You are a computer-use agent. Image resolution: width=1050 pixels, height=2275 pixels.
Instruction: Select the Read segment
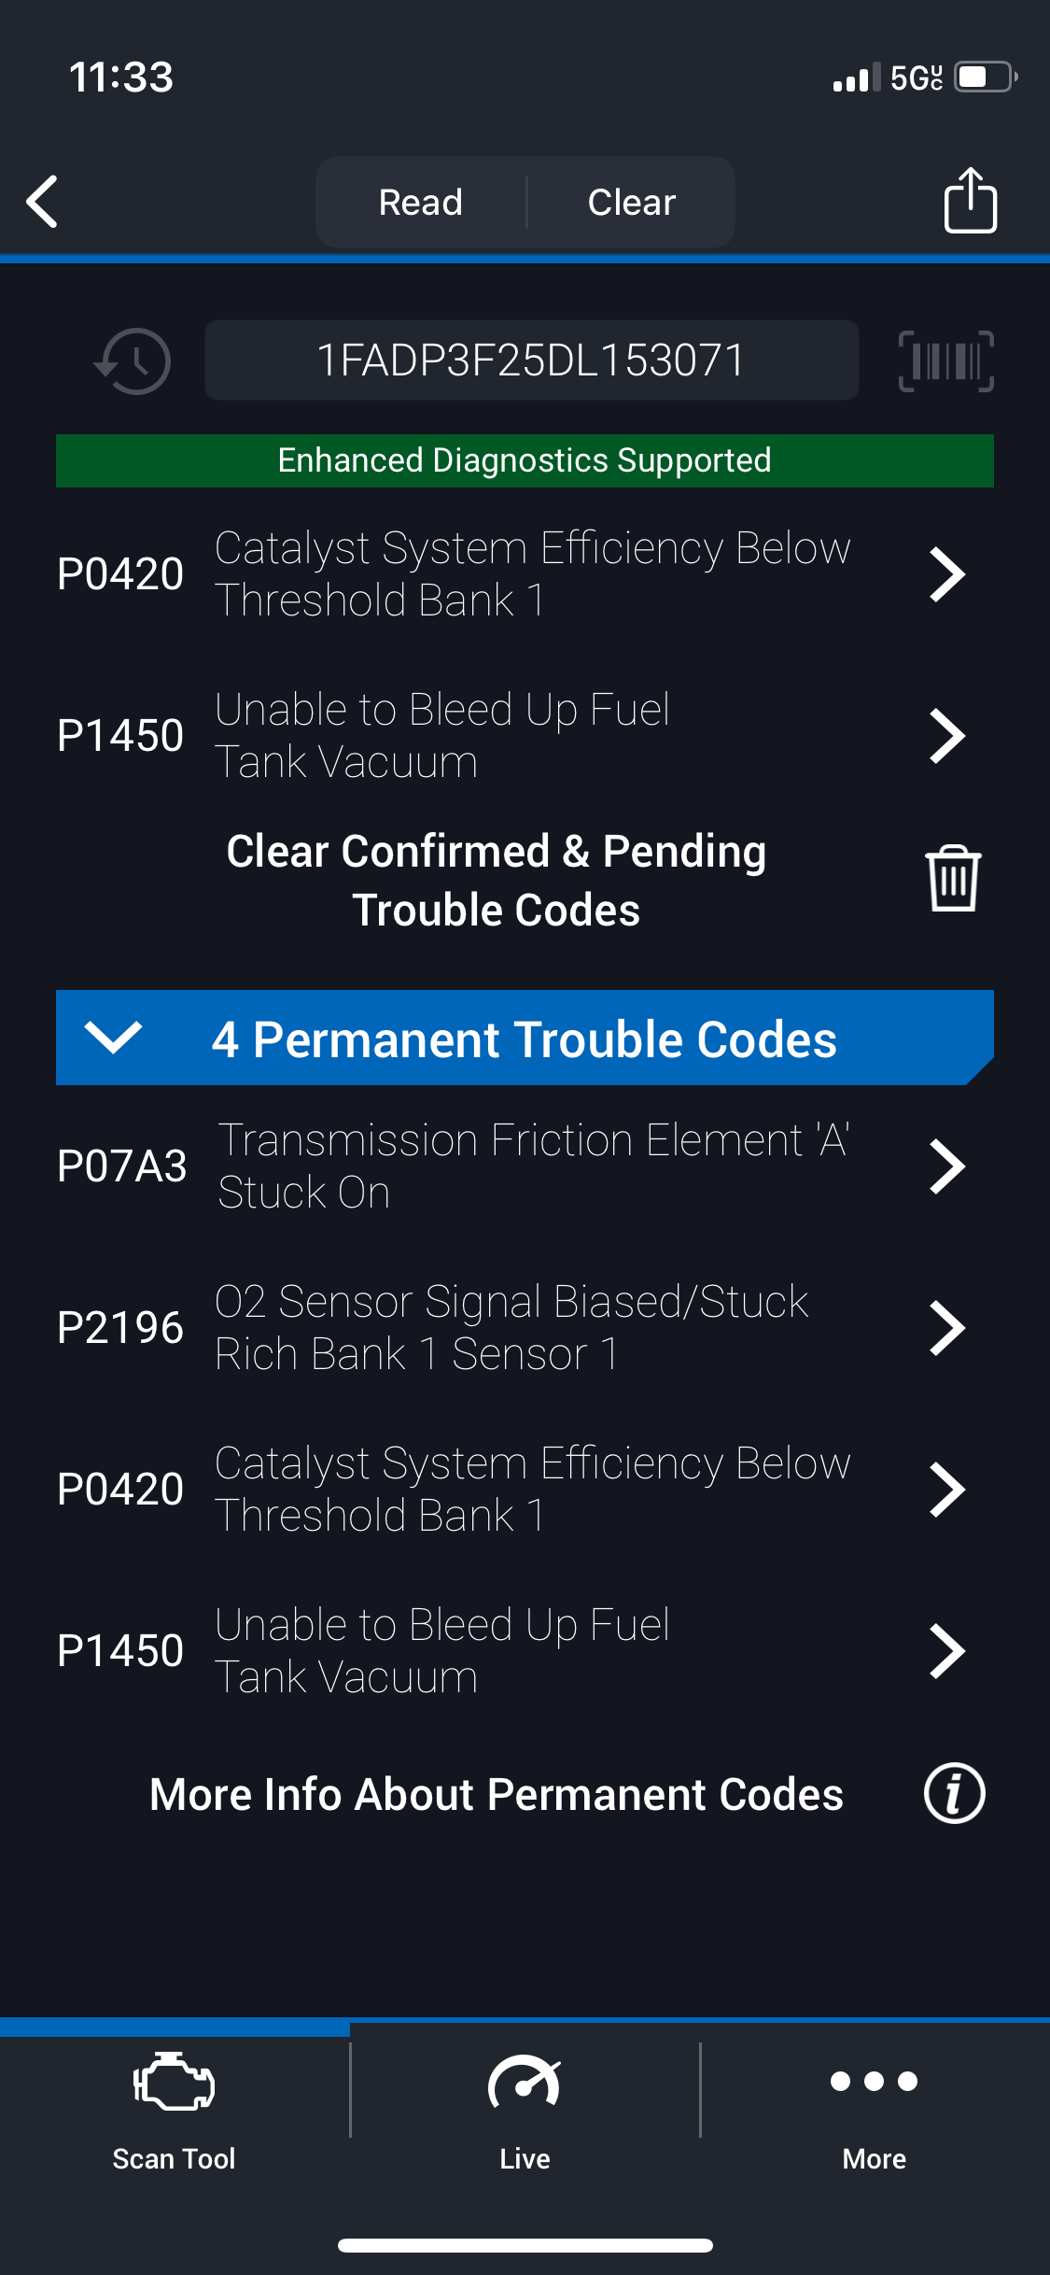(x=421, y=202)
